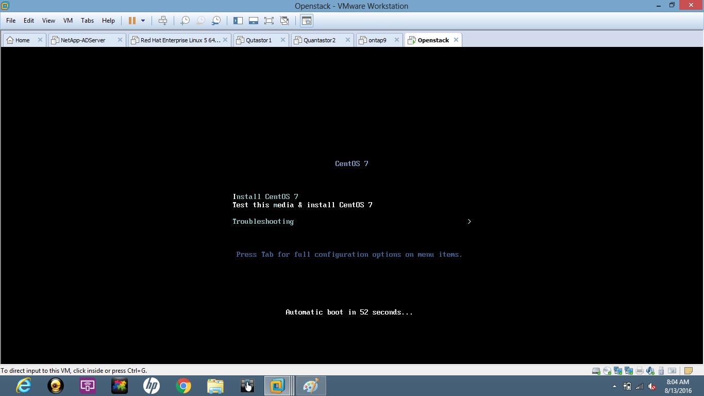The height and width of the screenshot is (396, 704).
Task: Click the first network adapter status icon
Action: pos(617,371)
